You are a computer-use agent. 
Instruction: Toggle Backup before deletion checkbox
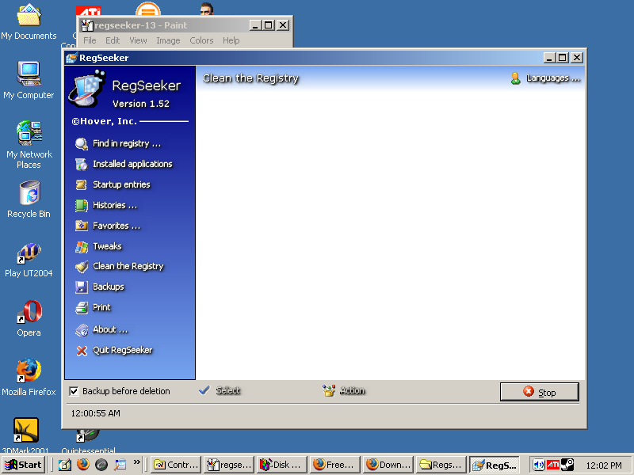pyautogui.click(x=74, y=391)
